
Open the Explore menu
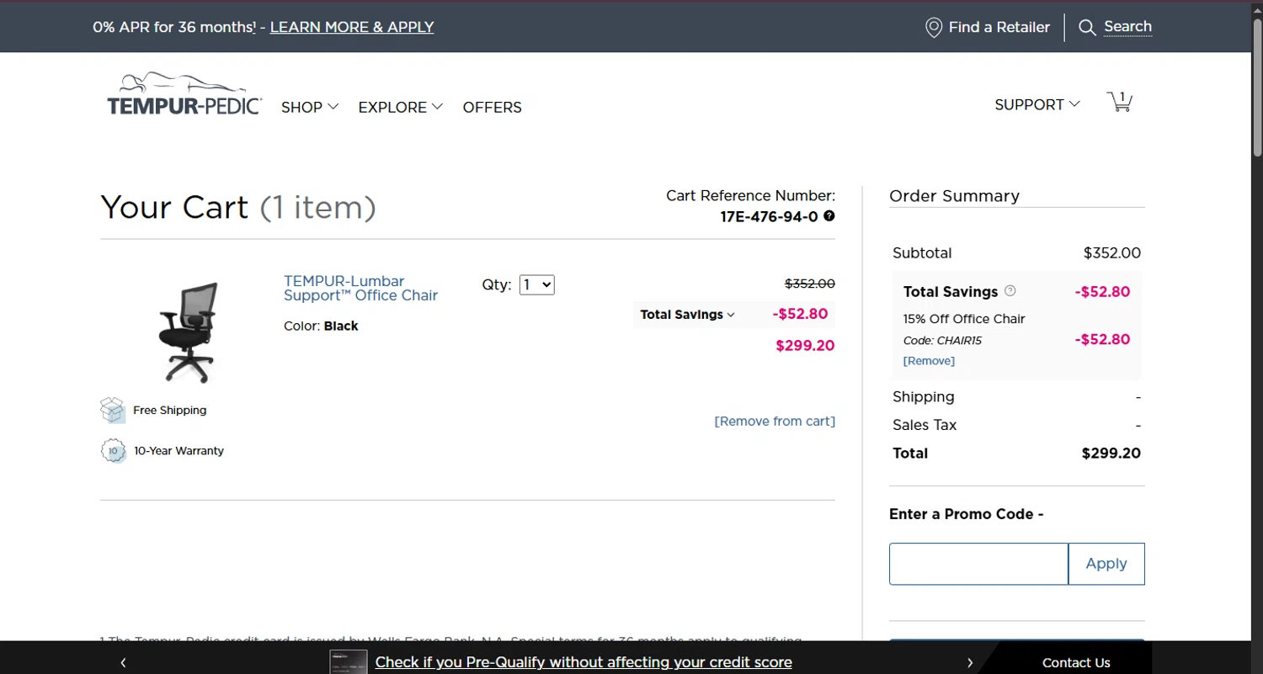click(400, 108)
